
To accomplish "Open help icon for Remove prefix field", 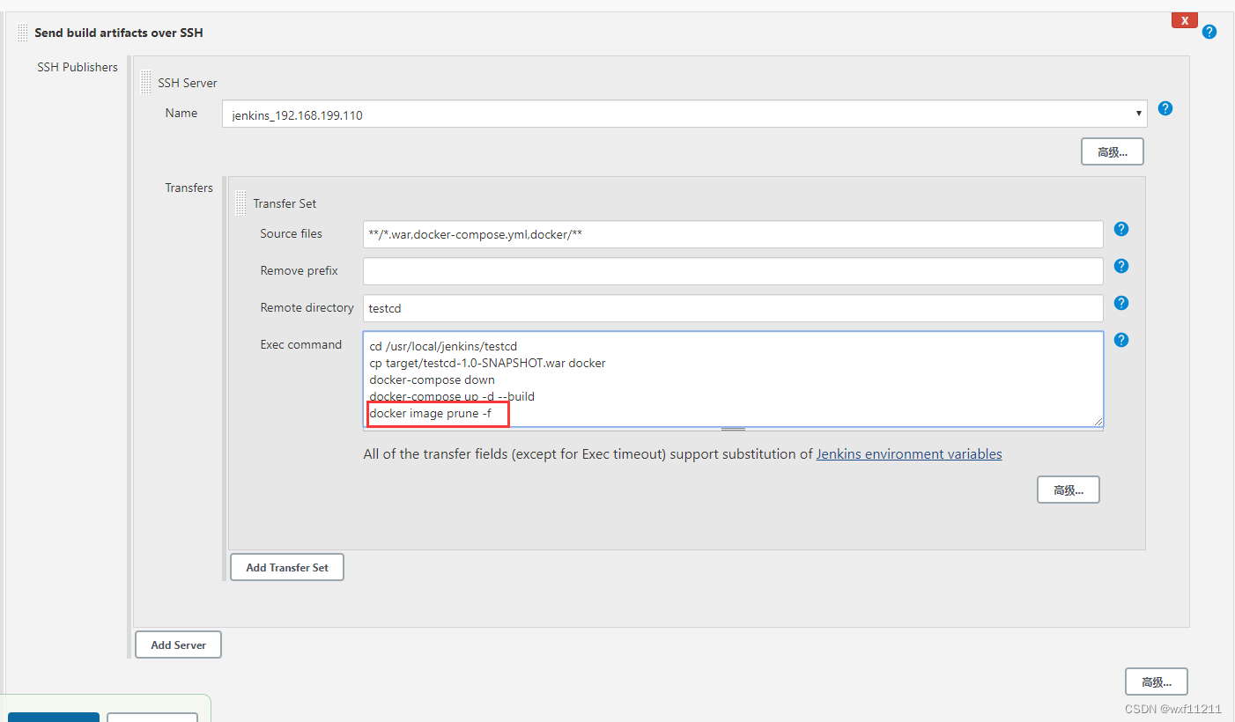I will (x=1121, y=266).
